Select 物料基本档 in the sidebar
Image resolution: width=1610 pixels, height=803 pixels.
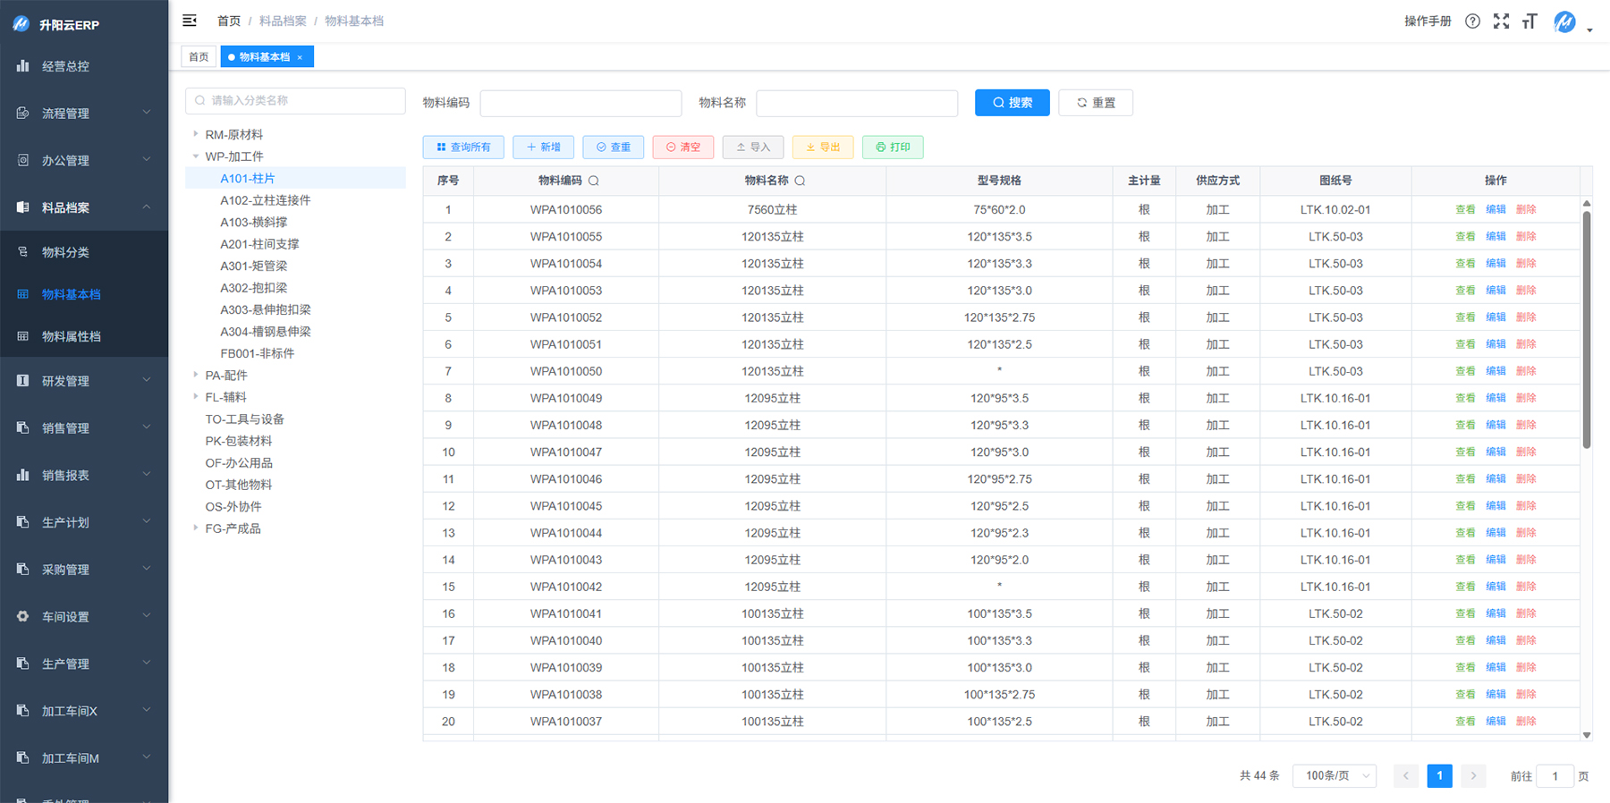click(84, 294)
